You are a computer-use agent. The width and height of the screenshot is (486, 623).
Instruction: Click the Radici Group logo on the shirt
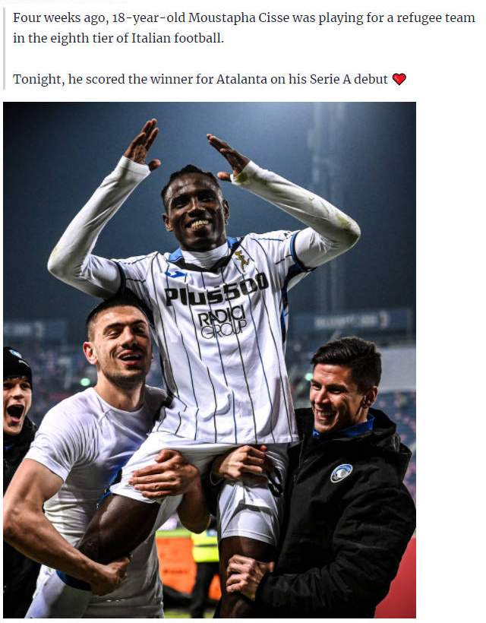tap(222, 322)
